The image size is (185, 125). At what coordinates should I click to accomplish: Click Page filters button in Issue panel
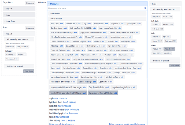pos(175,65)
